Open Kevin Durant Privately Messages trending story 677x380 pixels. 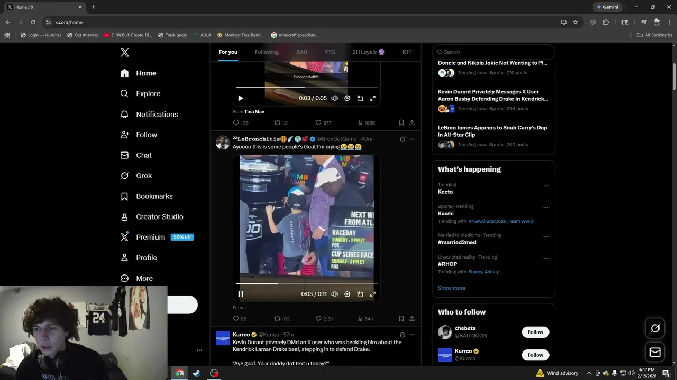(x=493, y=95)
